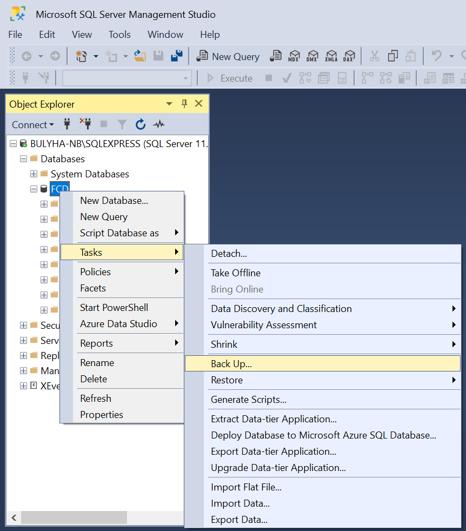Viewport: 466px width, 531px height.
Task: Click the Open File folder icon
Action: [x=140, y=56]
